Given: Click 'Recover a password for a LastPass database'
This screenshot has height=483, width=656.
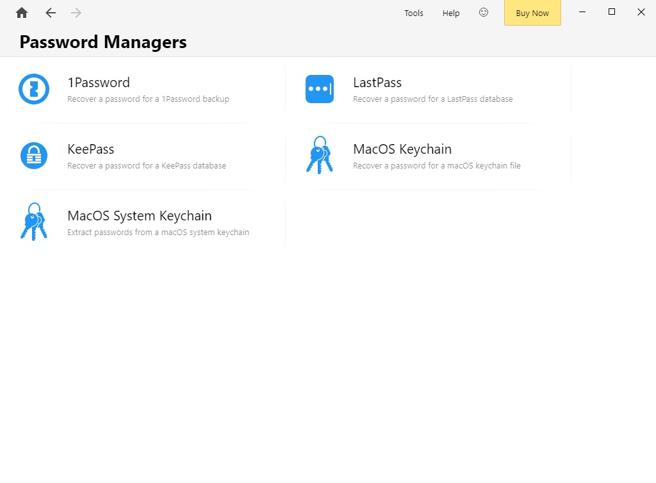Looking at the screenshot, I should pyautogui.click(x=432, y=99).
